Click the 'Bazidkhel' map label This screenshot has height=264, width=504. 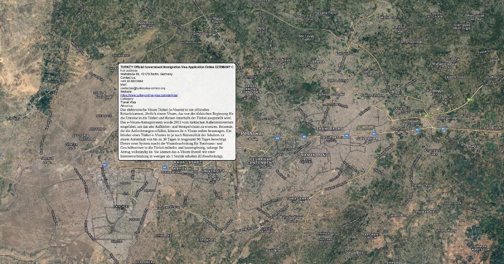point(273,250)
